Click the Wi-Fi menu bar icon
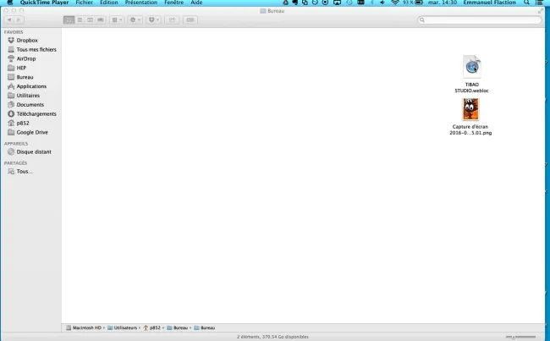550x341 pixels. 395,3
